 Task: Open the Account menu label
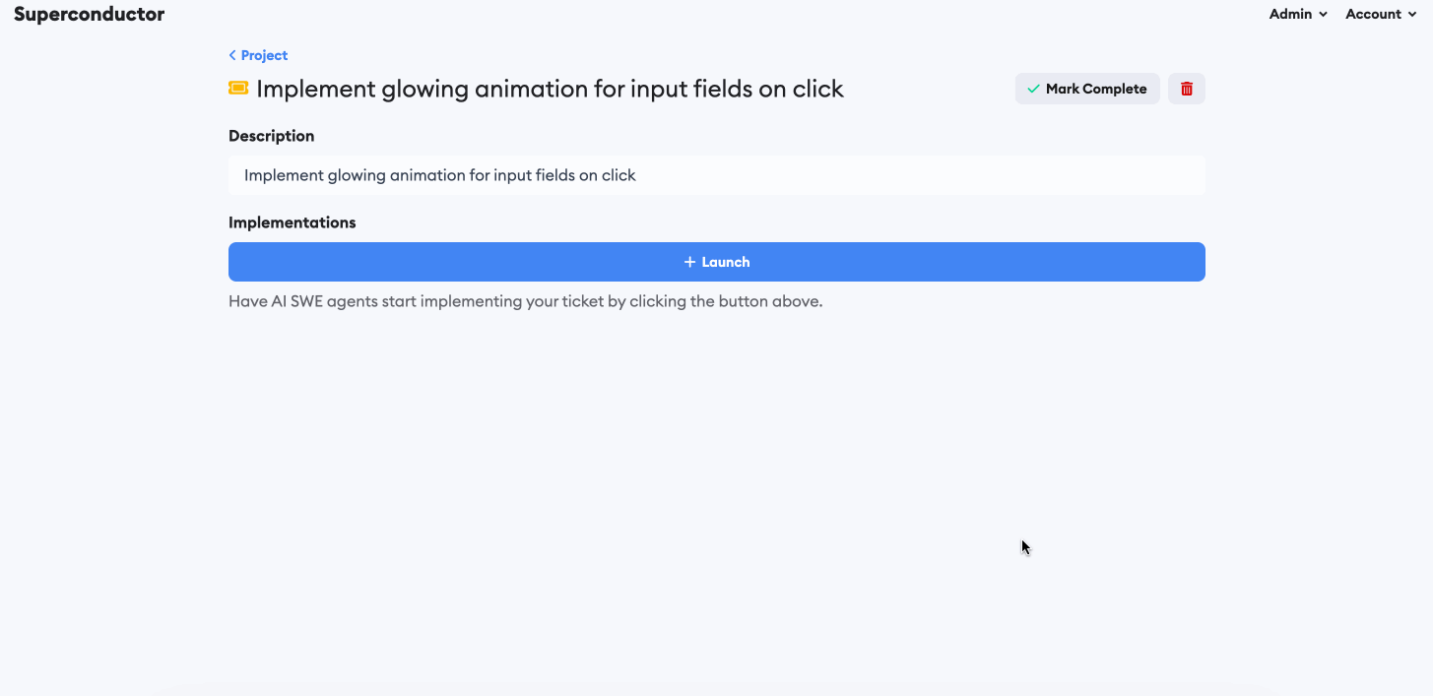click(x=1373, y=14)
